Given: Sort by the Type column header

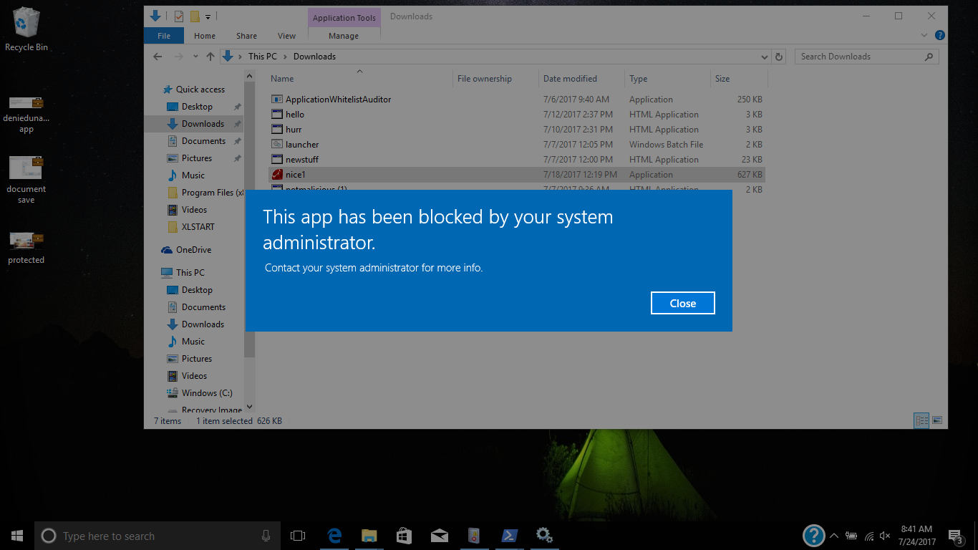Looking at the screenshot, I should (x=668, y=79).
